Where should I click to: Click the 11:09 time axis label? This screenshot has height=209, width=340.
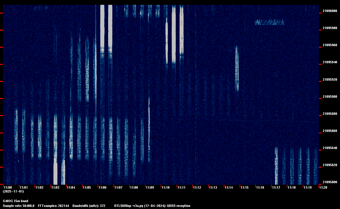tap(150, 187)
